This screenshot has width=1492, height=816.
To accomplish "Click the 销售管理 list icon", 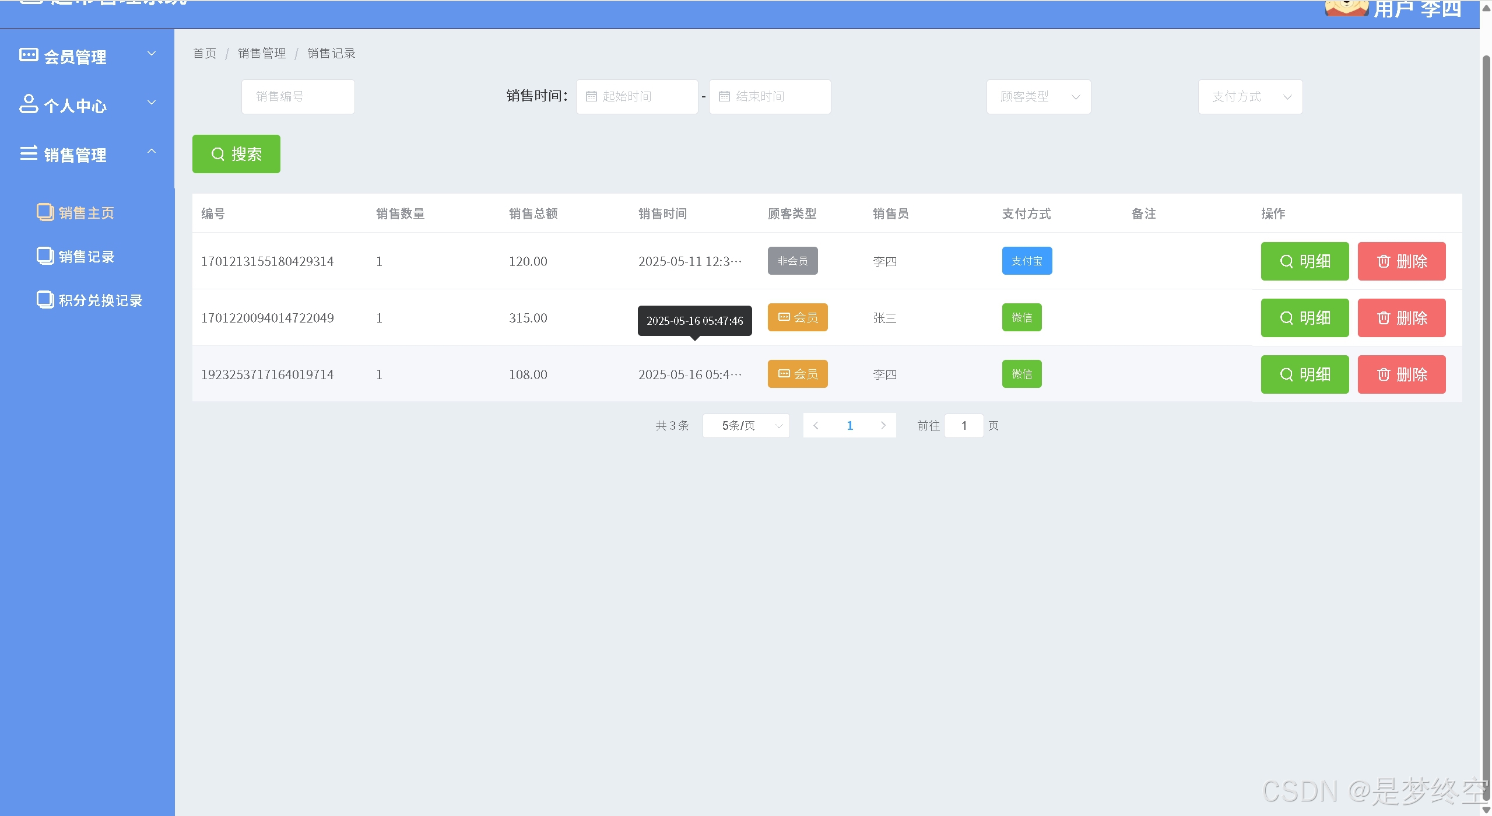I will pyautogui.click(x=29, y=153).
